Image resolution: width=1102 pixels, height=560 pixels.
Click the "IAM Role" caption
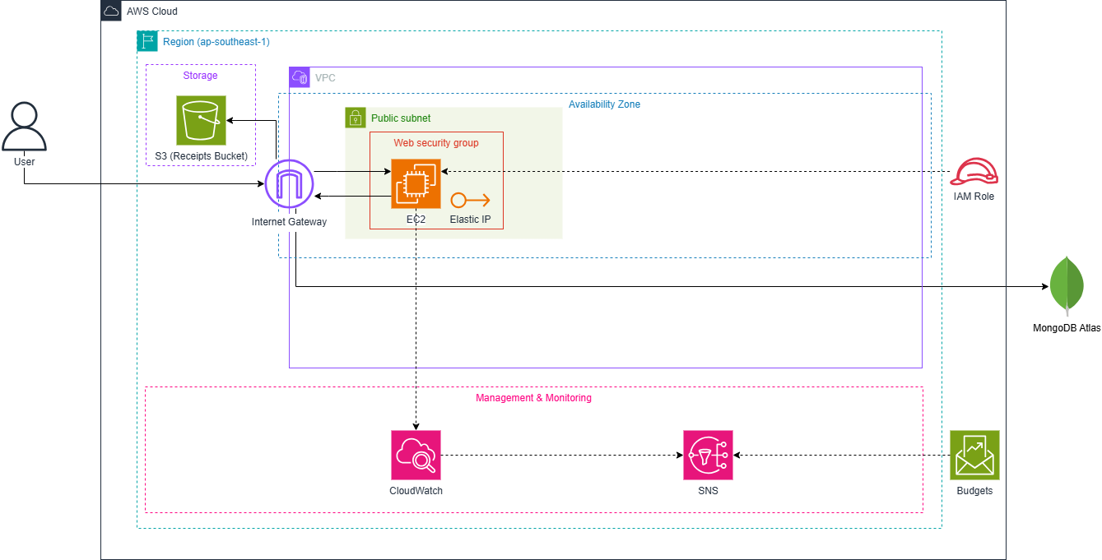974,197
